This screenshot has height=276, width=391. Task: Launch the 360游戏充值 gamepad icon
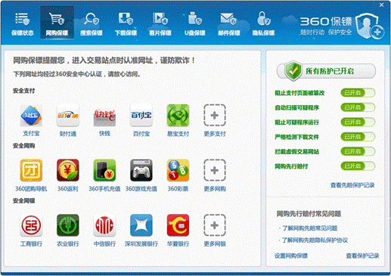141,170
